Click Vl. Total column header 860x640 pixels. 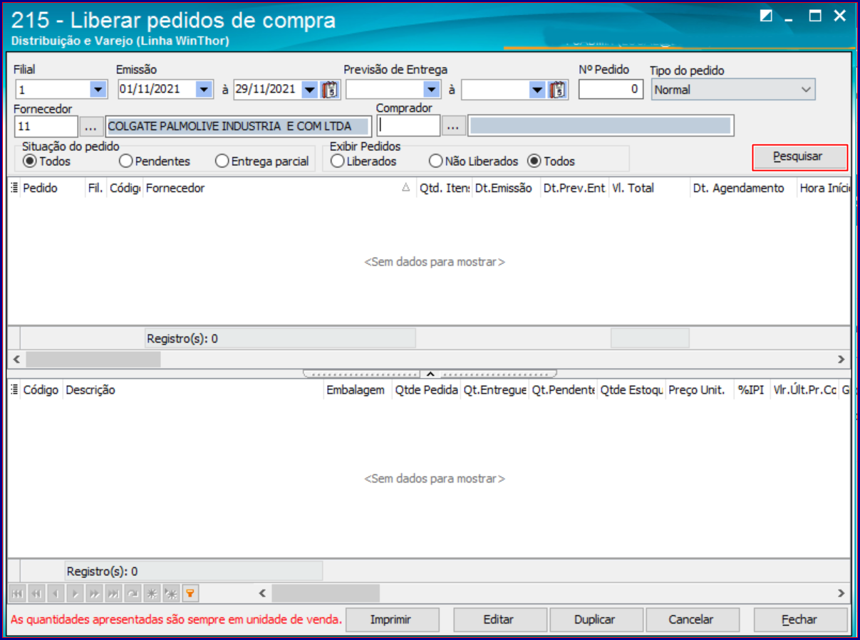click(649, 188)
